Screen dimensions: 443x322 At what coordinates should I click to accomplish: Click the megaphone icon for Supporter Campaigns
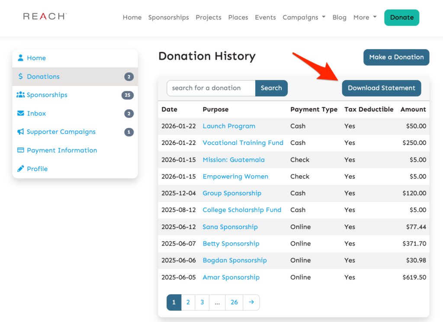[21, 131]
